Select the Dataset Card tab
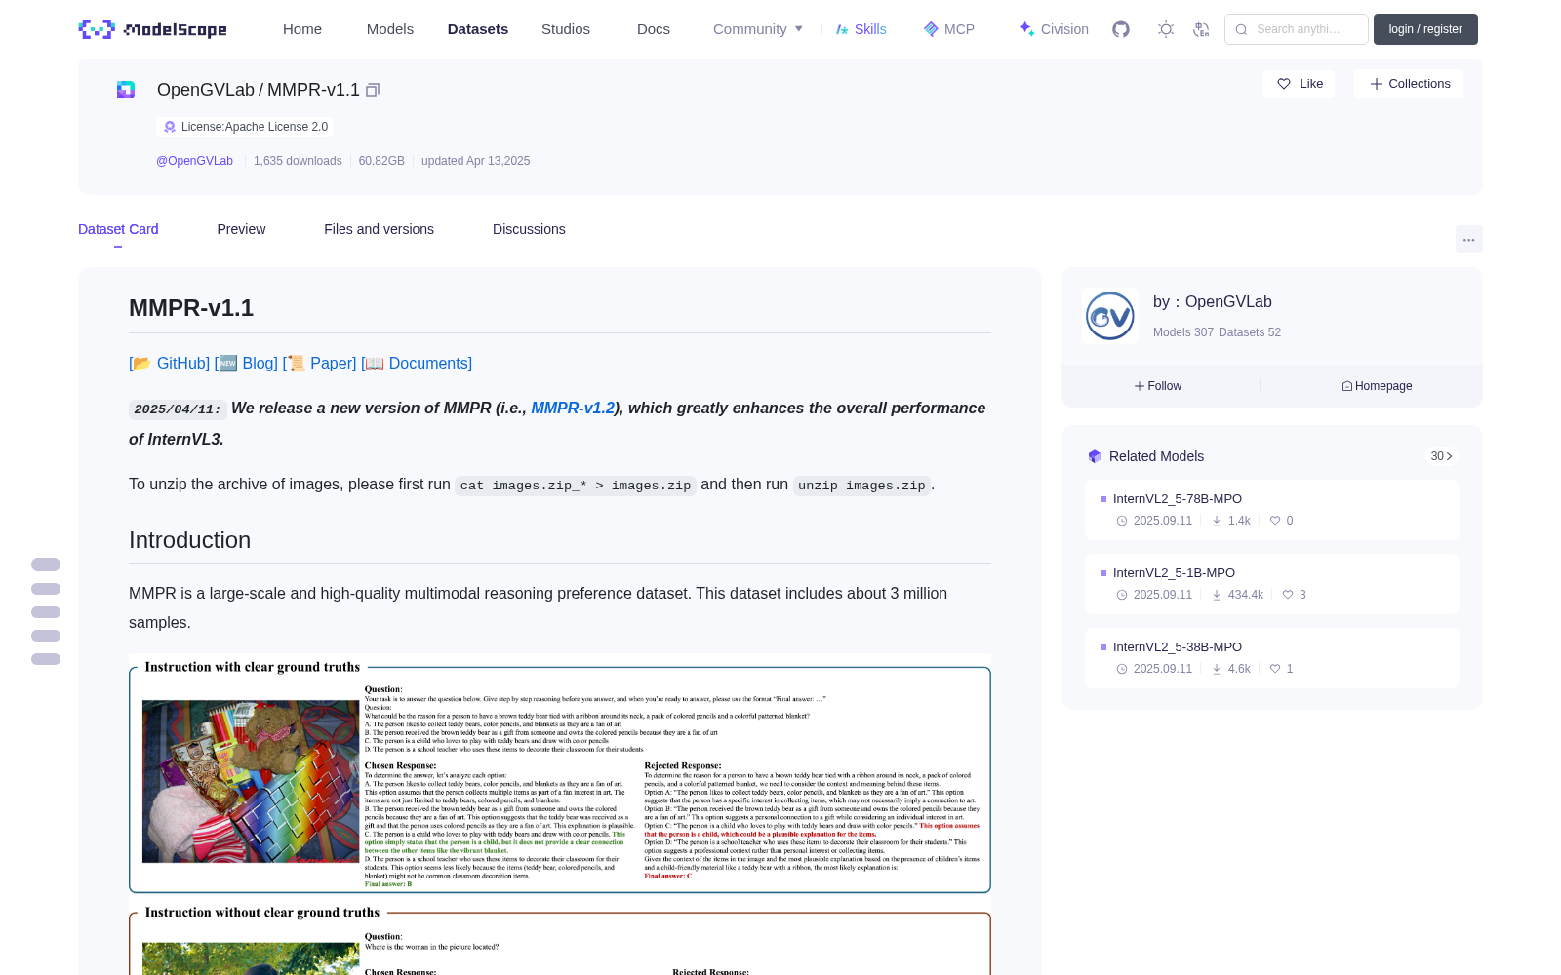The width and height of the screenshot is (1561, 975). click(118, 229)
